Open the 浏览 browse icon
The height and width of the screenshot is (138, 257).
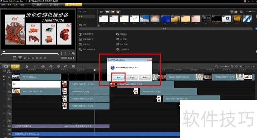click(x=80, y=24)
